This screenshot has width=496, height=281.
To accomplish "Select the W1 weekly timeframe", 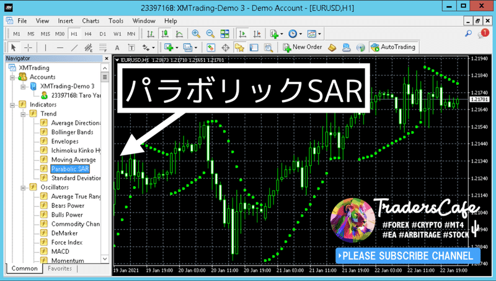I will coord(117,34).
